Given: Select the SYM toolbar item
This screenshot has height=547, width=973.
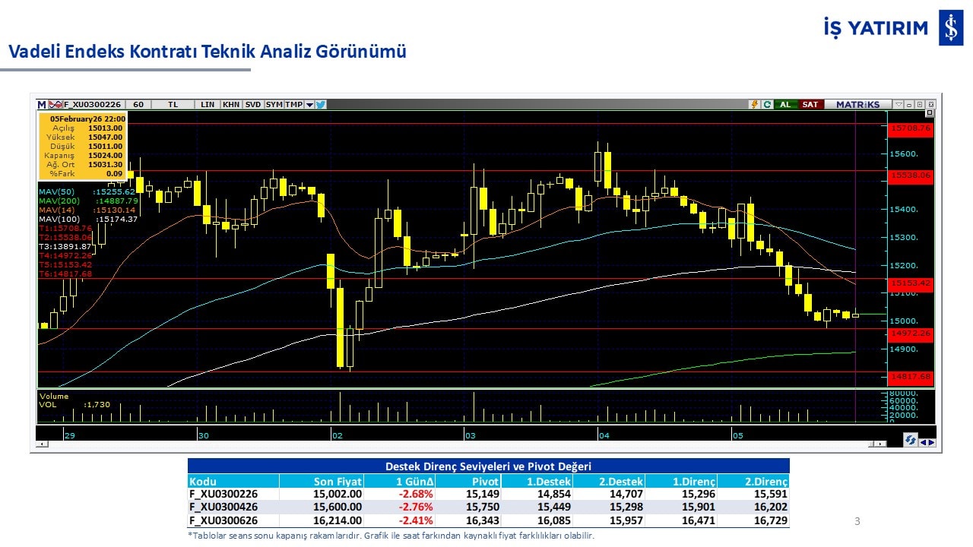Looking at the screenshot, I should [x=274, y=105].
